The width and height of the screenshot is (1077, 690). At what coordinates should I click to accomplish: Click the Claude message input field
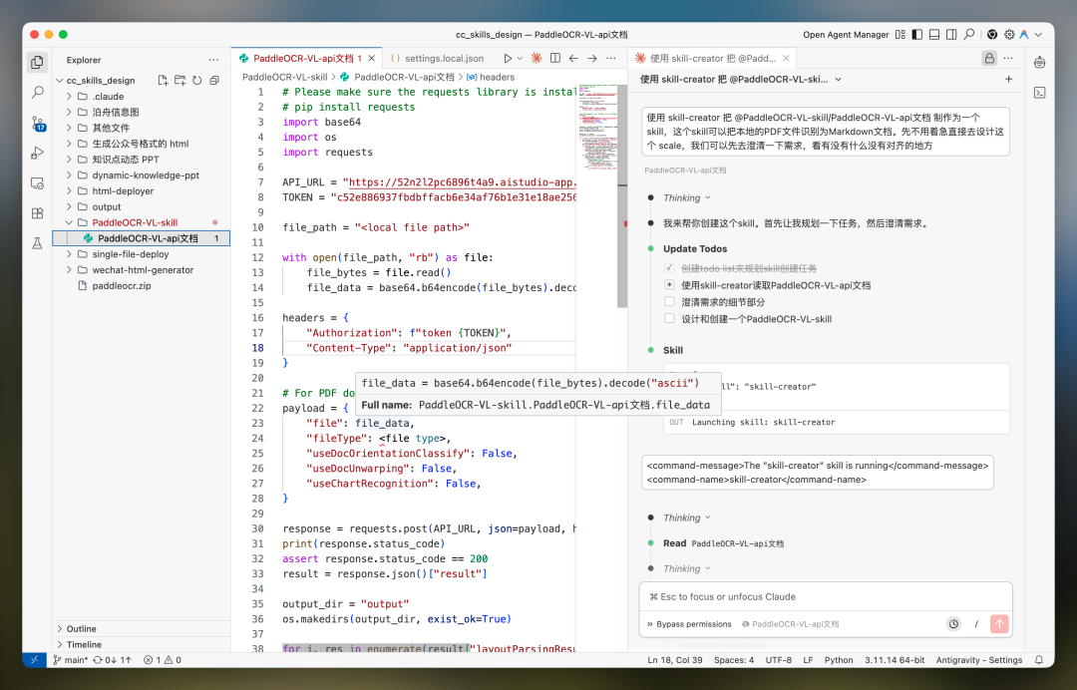pyautogui.click(x=825, y=596)
